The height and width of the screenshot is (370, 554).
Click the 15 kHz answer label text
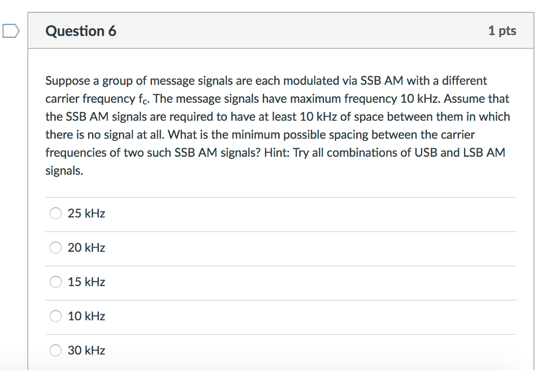pyautogui.click(x=86, y=282)
